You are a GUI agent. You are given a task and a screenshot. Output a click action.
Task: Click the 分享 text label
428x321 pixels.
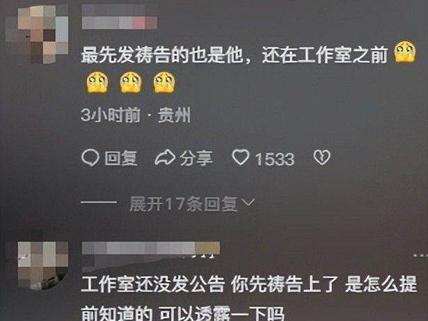[196, 158]
